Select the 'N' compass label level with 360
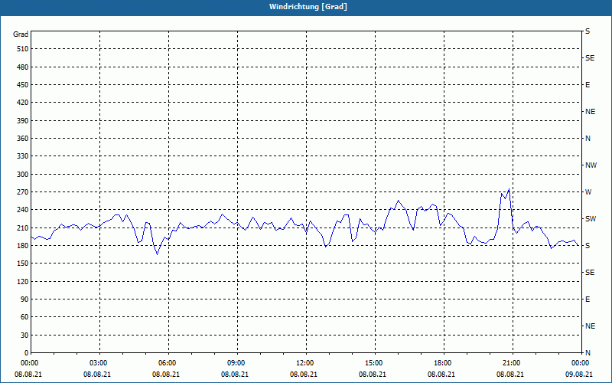The image size is (612, 383). click(588, 139)
